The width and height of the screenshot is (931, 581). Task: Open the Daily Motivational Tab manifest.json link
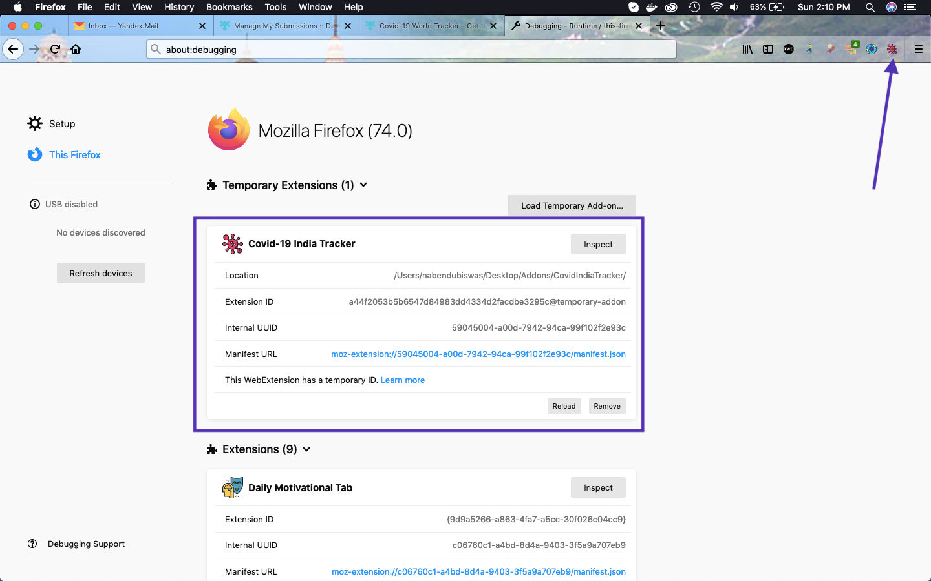click(x=478, y=571)
